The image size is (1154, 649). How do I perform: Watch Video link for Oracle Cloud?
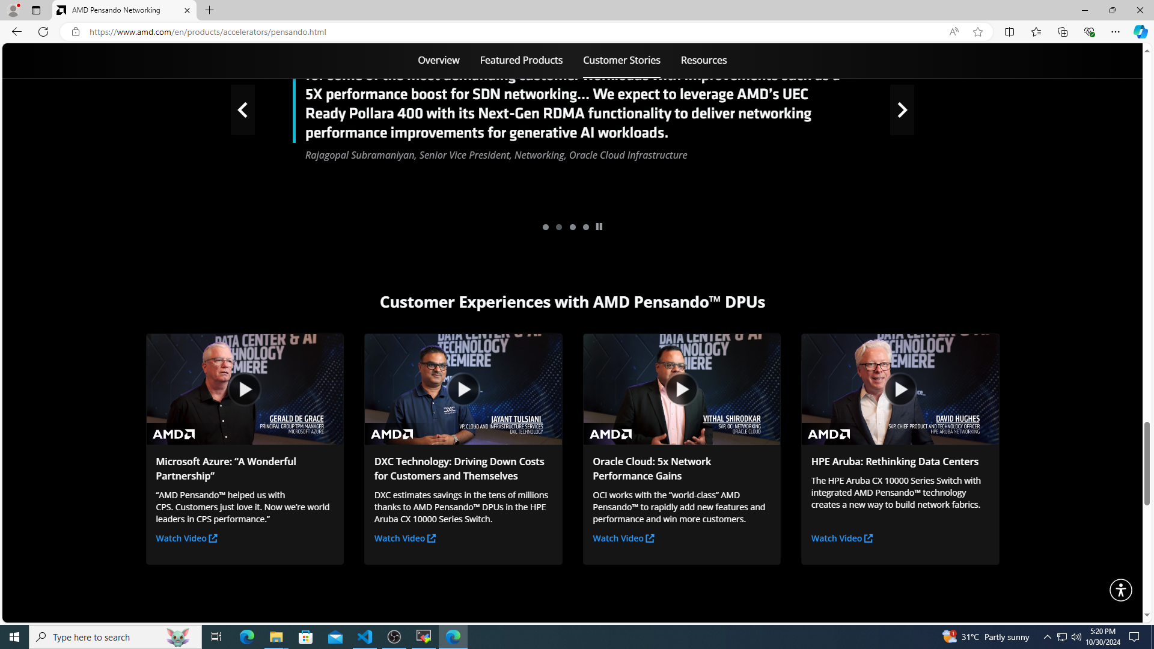(x=623, y=538)
